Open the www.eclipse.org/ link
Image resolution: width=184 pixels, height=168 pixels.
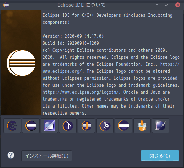point(62,71)
